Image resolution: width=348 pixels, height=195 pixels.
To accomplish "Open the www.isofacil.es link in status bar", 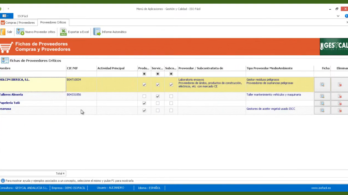I will tap(321, 188).
